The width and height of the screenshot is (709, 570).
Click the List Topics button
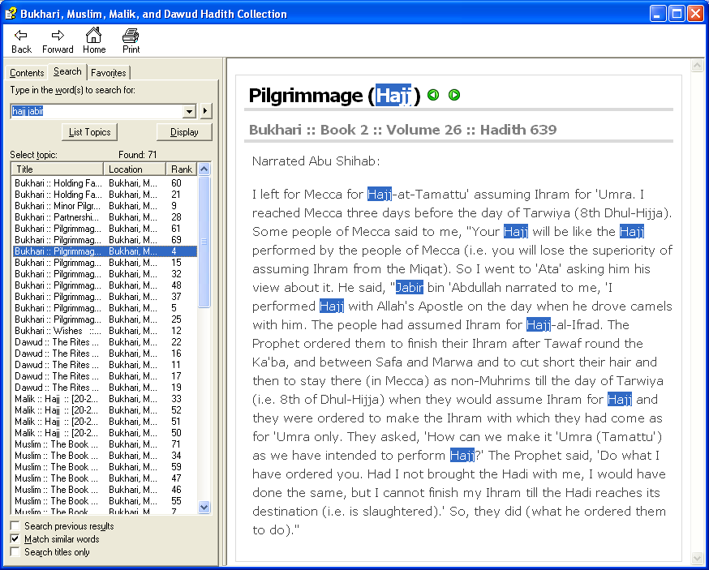coord(89,132)
